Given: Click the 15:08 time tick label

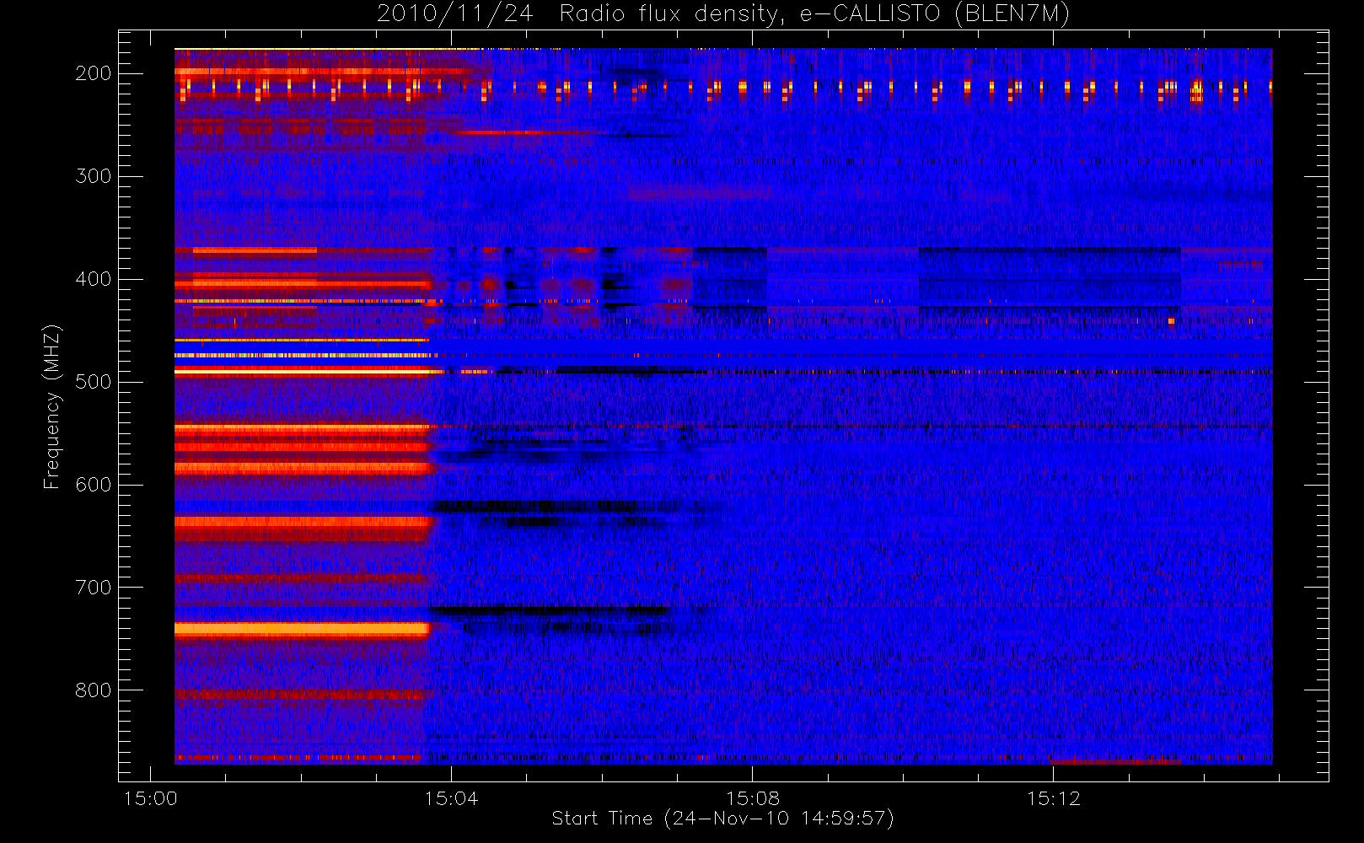Looking at the screenshot, I should [752, 798].
